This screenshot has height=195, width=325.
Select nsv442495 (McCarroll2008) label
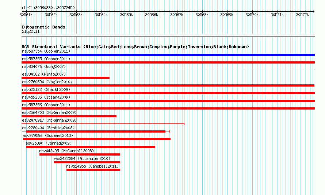tap(66, 151)
